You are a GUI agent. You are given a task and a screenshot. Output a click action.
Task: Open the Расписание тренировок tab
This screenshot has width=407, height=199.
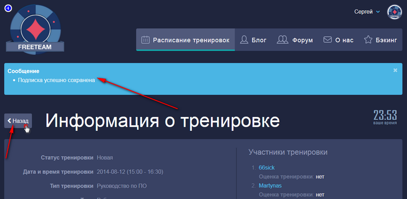click(185, 40)
